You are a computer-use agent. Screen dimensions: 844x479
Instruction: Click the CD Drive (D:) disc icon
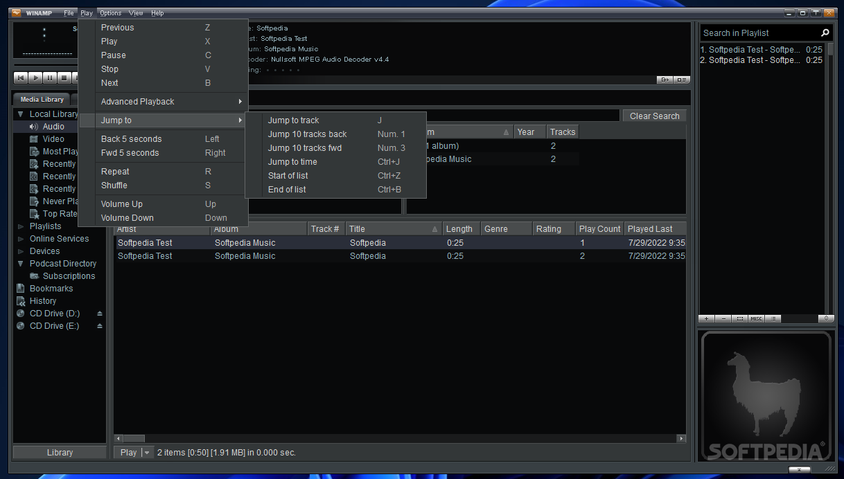21,314
